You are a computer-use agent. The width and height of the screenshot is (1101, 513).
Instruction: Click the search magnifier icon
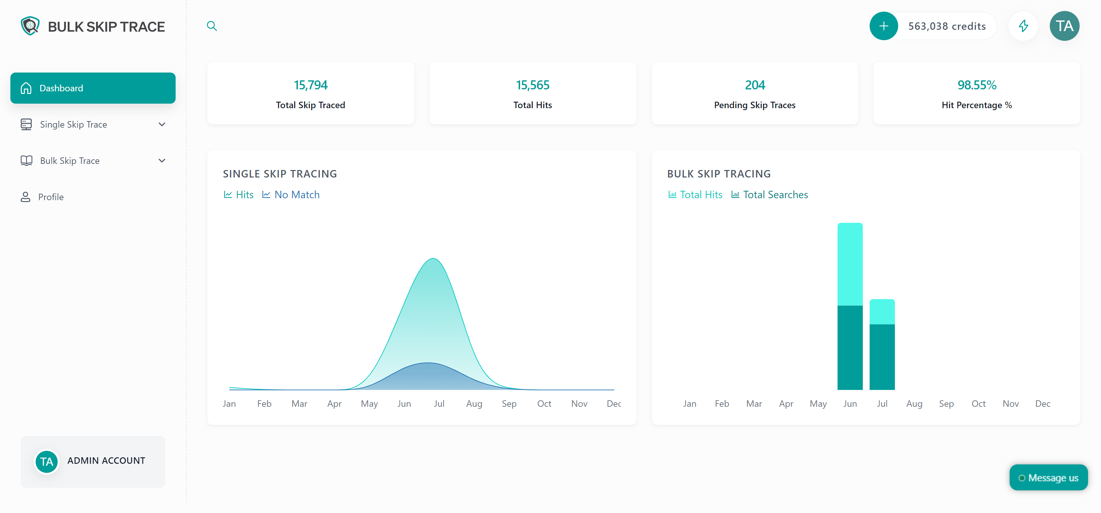click(x=212, y=26)
